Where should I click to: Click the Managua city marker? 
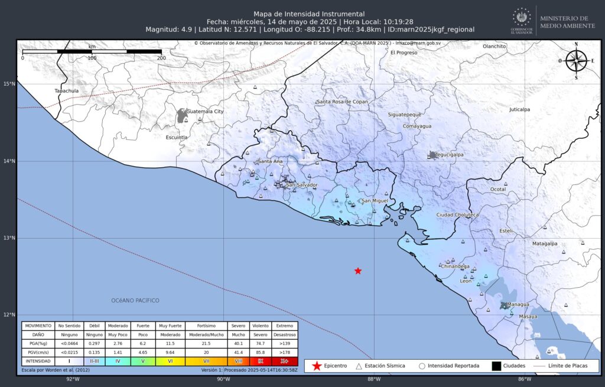pyautogui.click(x=504, y=305)
